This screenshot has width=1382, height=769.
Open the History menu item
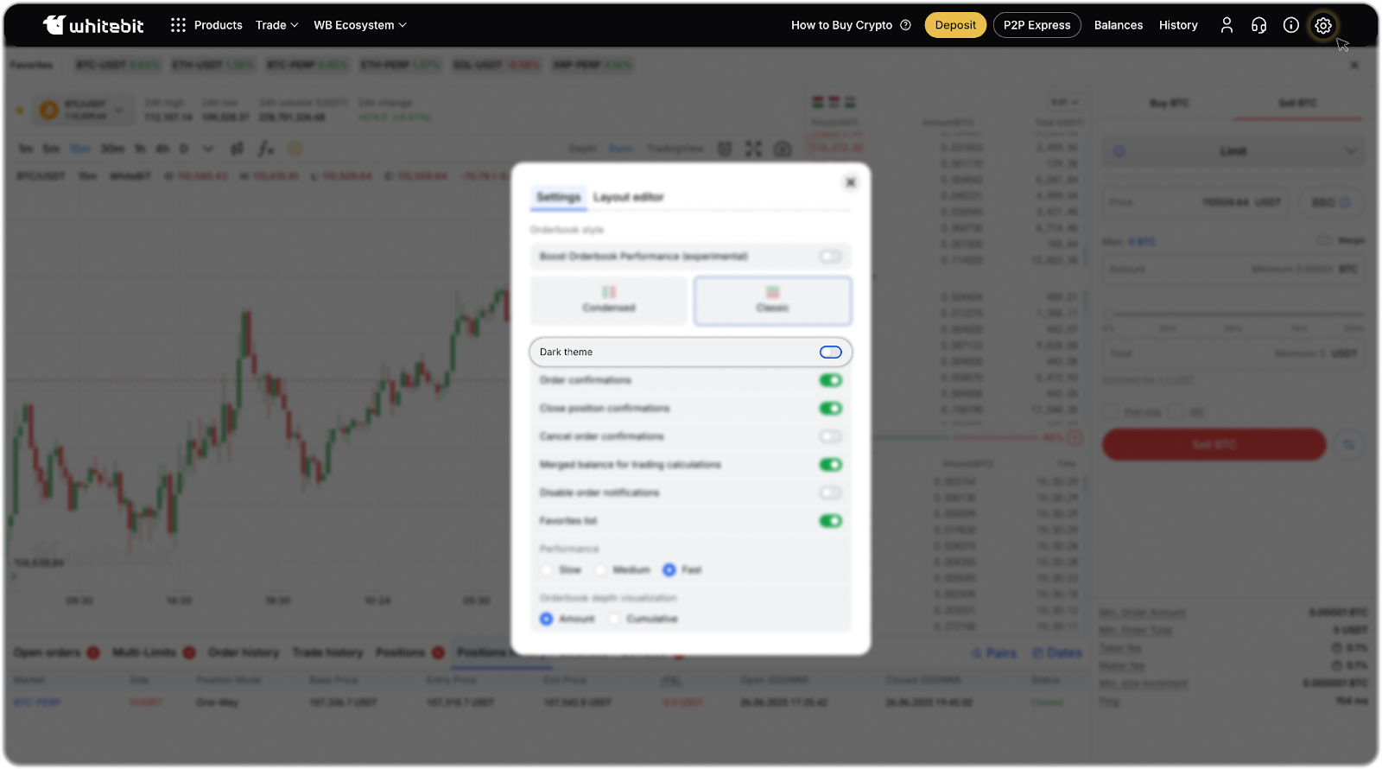pos(1178,25)
